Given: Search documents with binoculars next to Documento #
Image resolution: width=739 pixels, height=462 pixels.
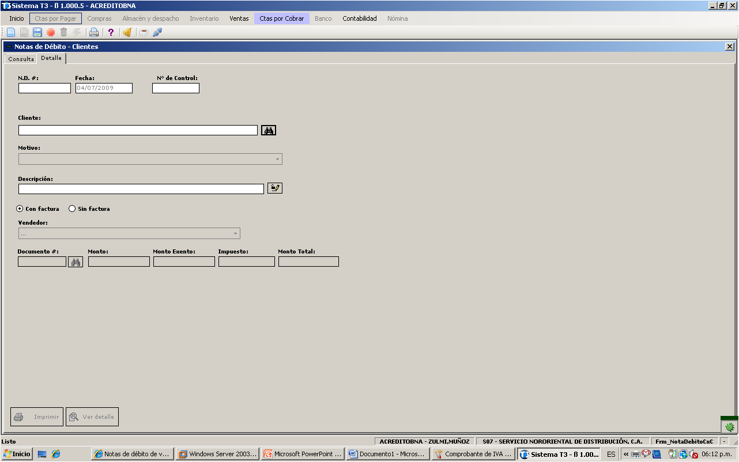Looking at the screenshot, I should point(76,262).
